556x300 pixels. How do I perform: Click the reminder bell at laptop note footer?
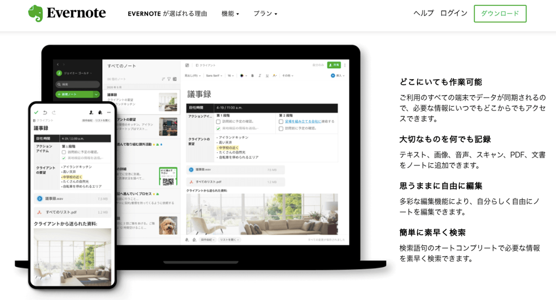187,240
